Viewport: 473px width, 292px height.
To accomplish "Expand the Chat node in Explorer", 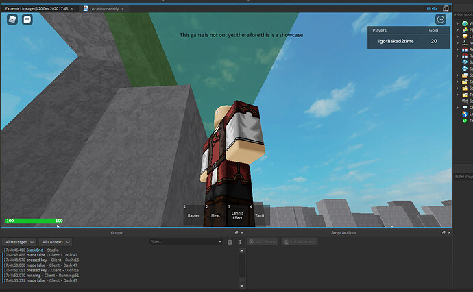I will click(x=457, y=108).
